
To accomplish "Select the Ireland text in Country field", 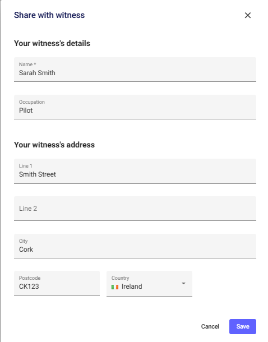I will pos(132,286).
